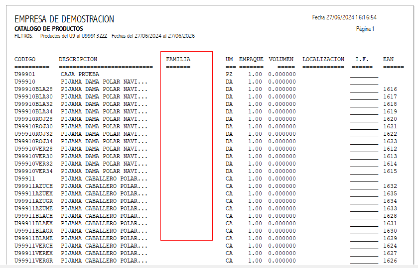Select product code U99910ROJ32
This screenshot has width=418, height=268.
click(x=33, y=134)
